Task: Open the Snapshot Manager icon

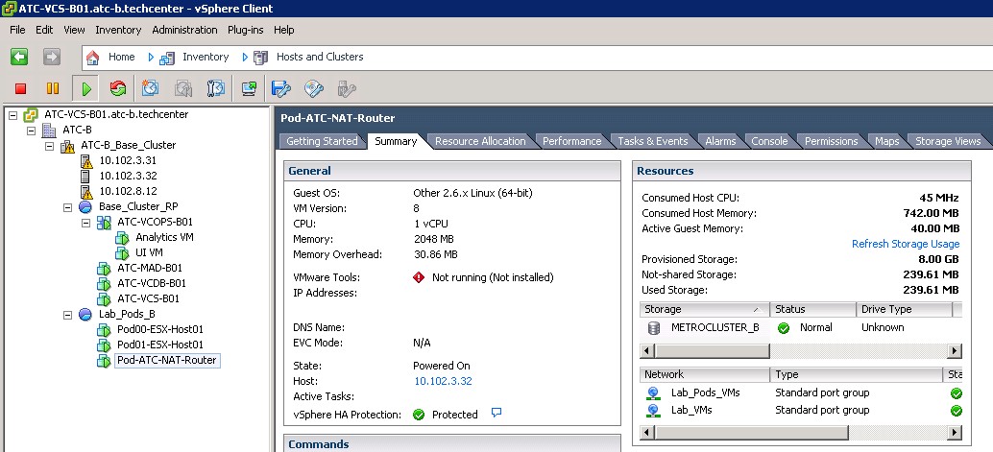Action: coord(216,88)
